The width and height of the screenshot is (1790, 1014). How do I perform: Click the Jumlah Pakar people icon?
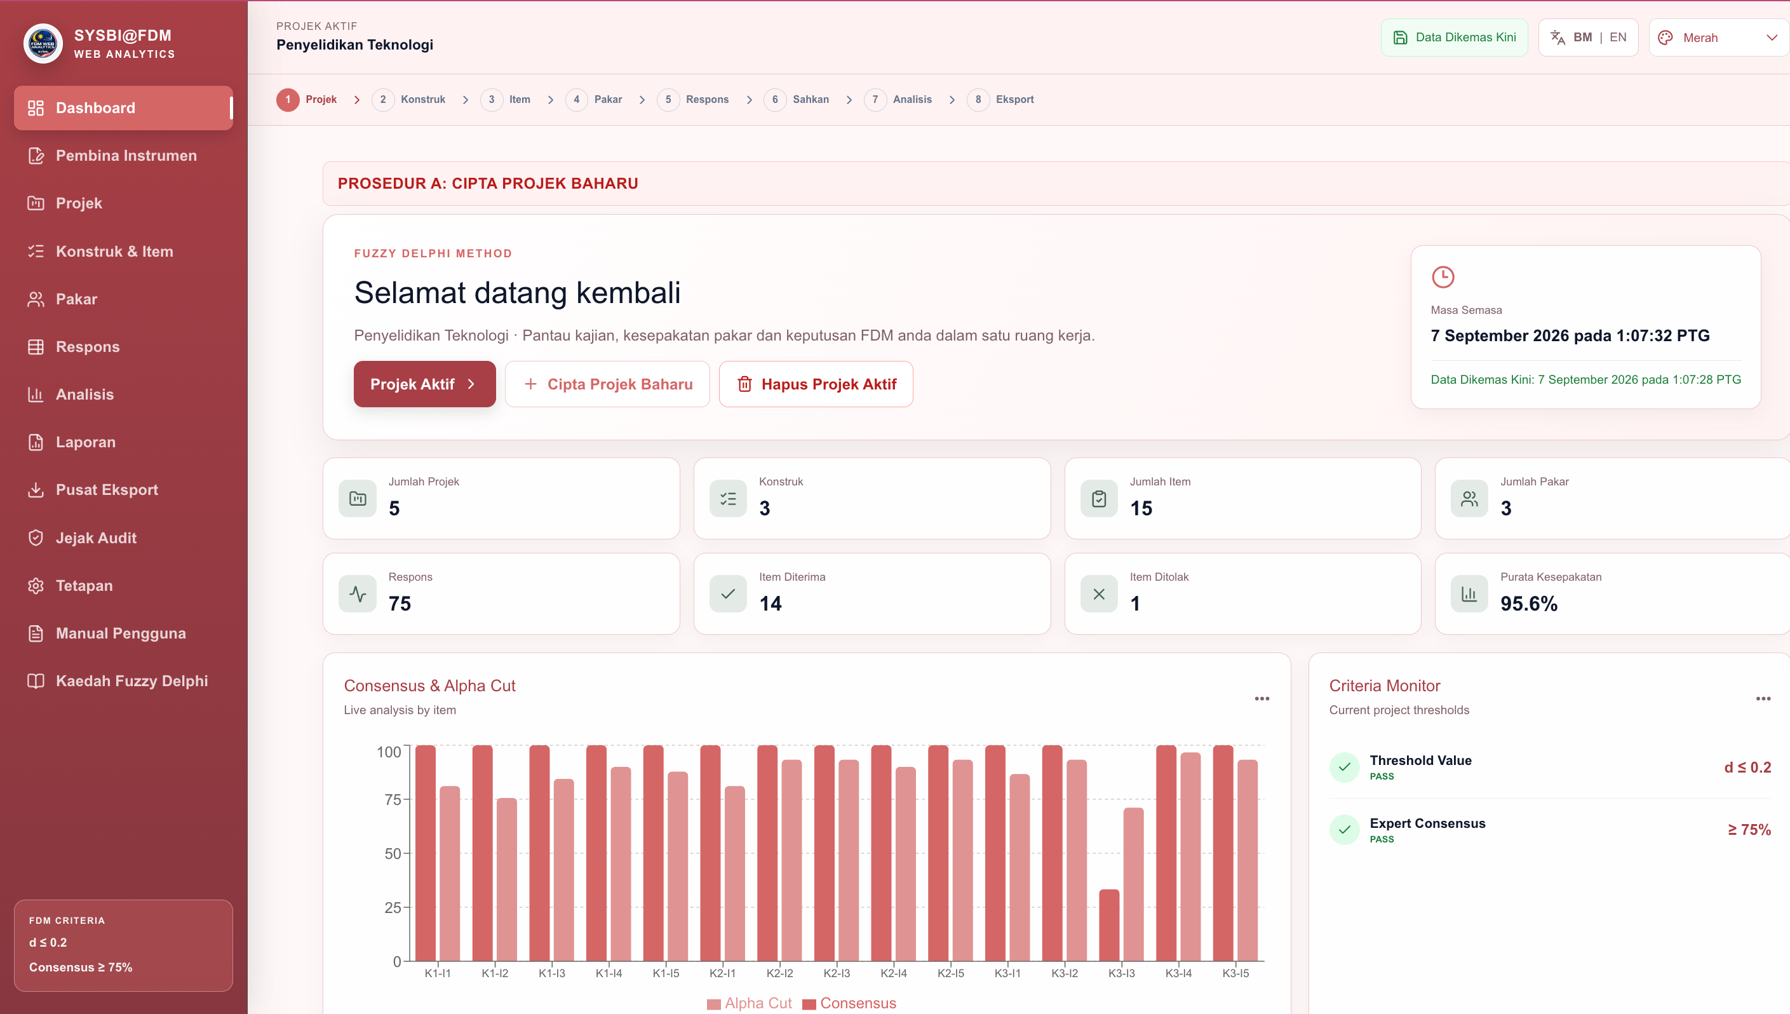[x=1469, y=499]
